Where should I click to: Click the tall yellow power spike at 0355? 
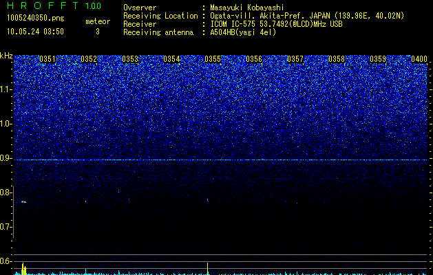[x=207, y=269]
